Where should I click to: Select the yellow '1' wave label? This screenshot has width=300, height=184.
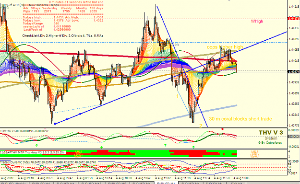pyautogui.click(x=177, y=96)
